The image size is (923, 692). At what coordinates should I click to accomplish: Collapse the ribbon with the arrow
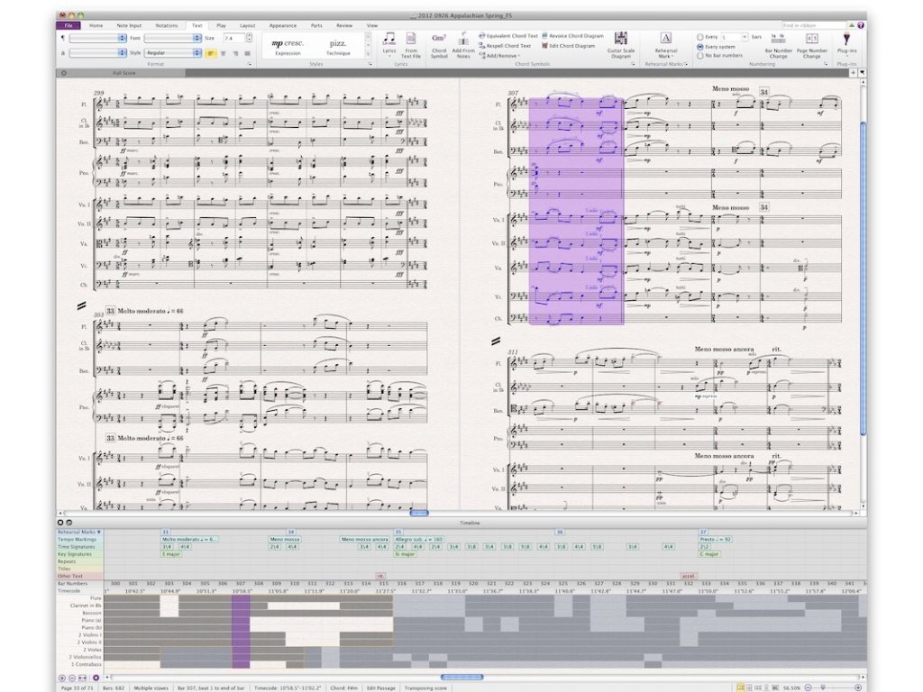coord(851,25)
